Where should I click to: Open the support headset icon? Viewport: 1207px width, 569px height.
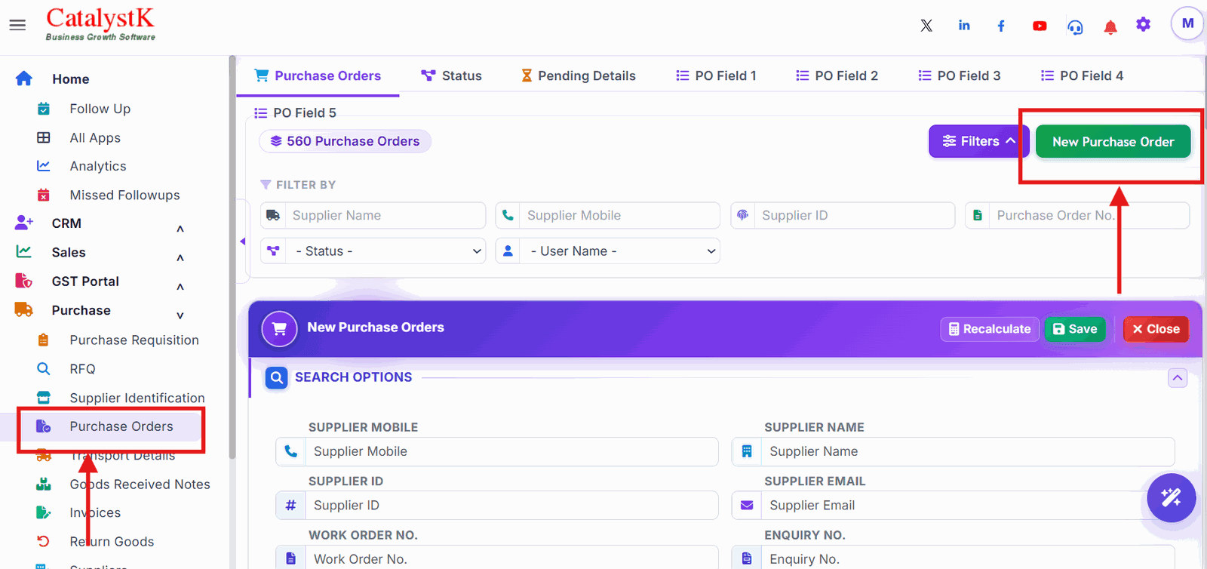tap(1075, 27)
